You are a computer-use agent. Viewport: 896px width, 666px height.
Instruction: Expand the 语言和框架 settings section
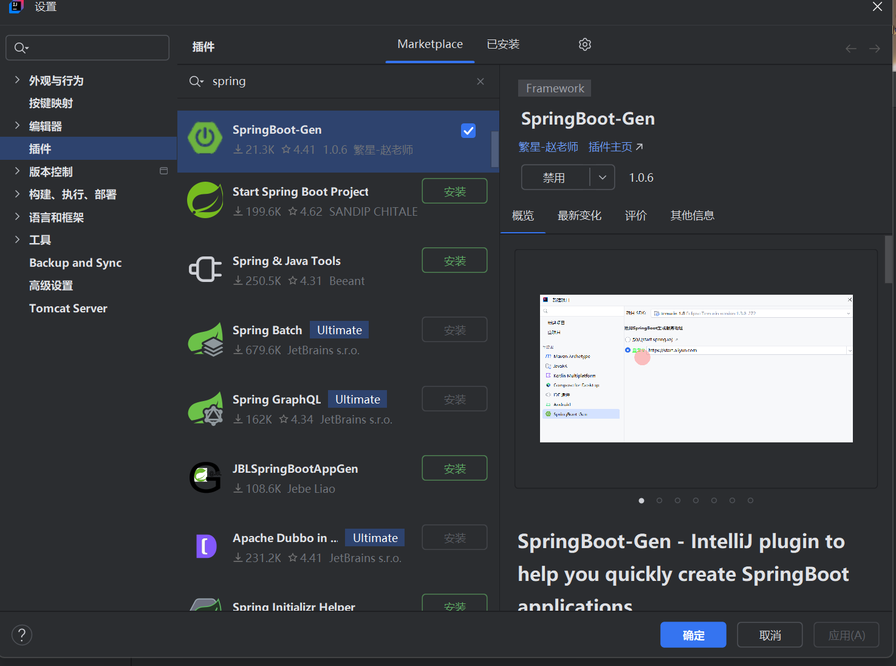point(17,216)
